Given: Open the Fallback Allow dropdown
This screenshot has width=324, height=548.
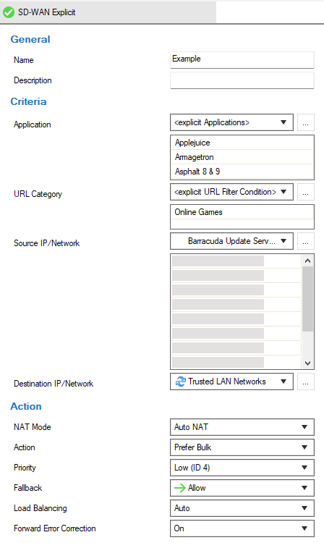Looking at the screenshot, I should [242, 488].
